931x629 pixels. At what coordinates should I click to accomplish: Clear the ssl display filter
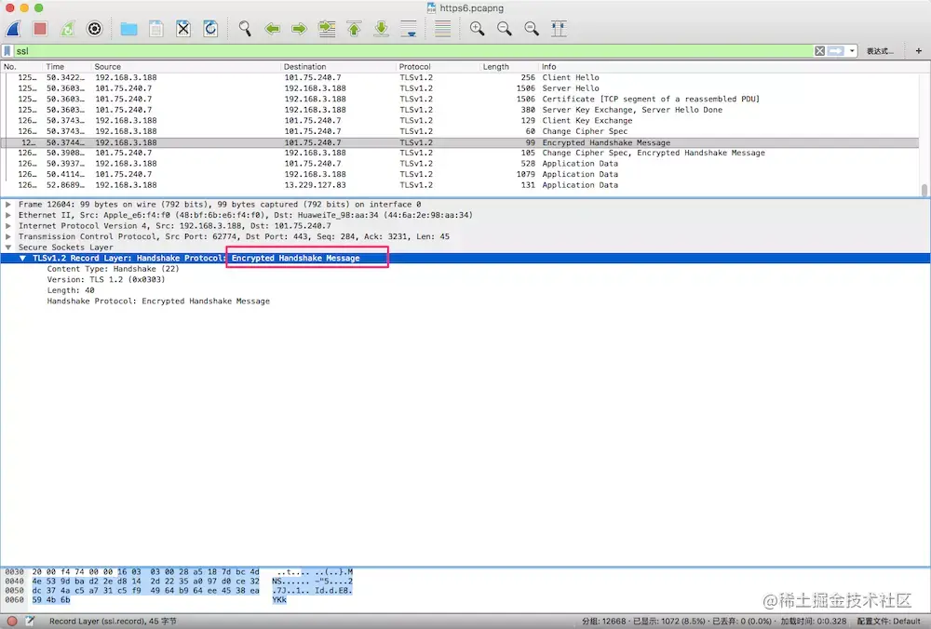[819, 51]
